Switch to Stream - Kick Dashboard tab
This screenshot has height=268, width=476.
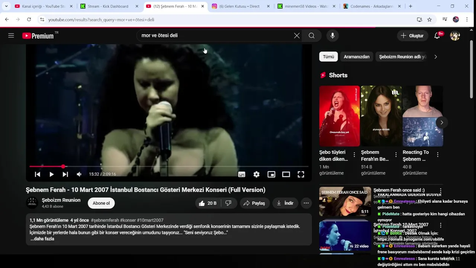(x=109, y=6)
